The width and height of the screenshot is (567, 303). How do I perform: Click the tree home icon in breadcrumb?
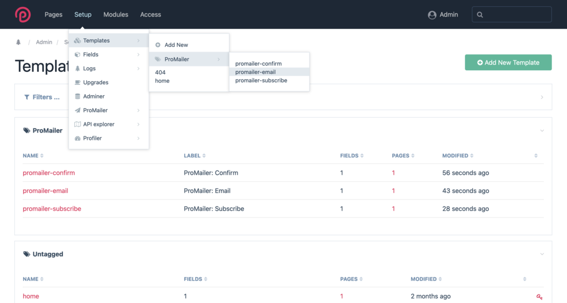pyautogui.click(x=19, y=42)
